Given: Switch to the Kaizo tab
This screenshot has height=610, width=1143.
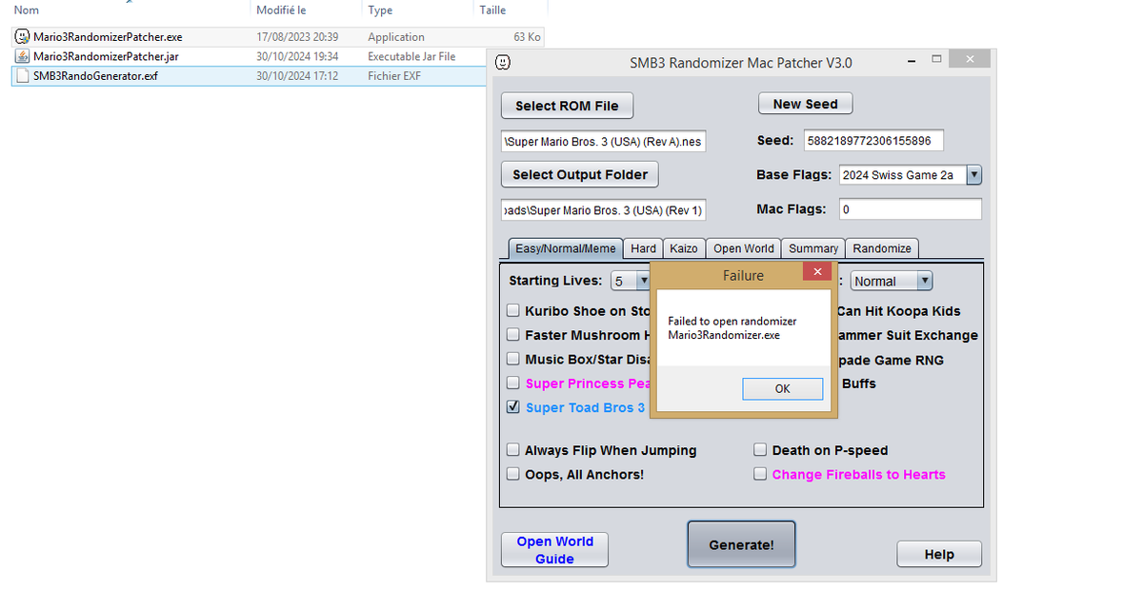Looking at the screenshot, I should tap(684, 248).
